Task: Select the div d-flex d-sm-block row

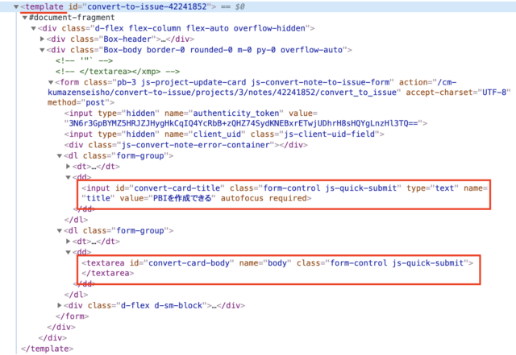Action: pos(154,305)
